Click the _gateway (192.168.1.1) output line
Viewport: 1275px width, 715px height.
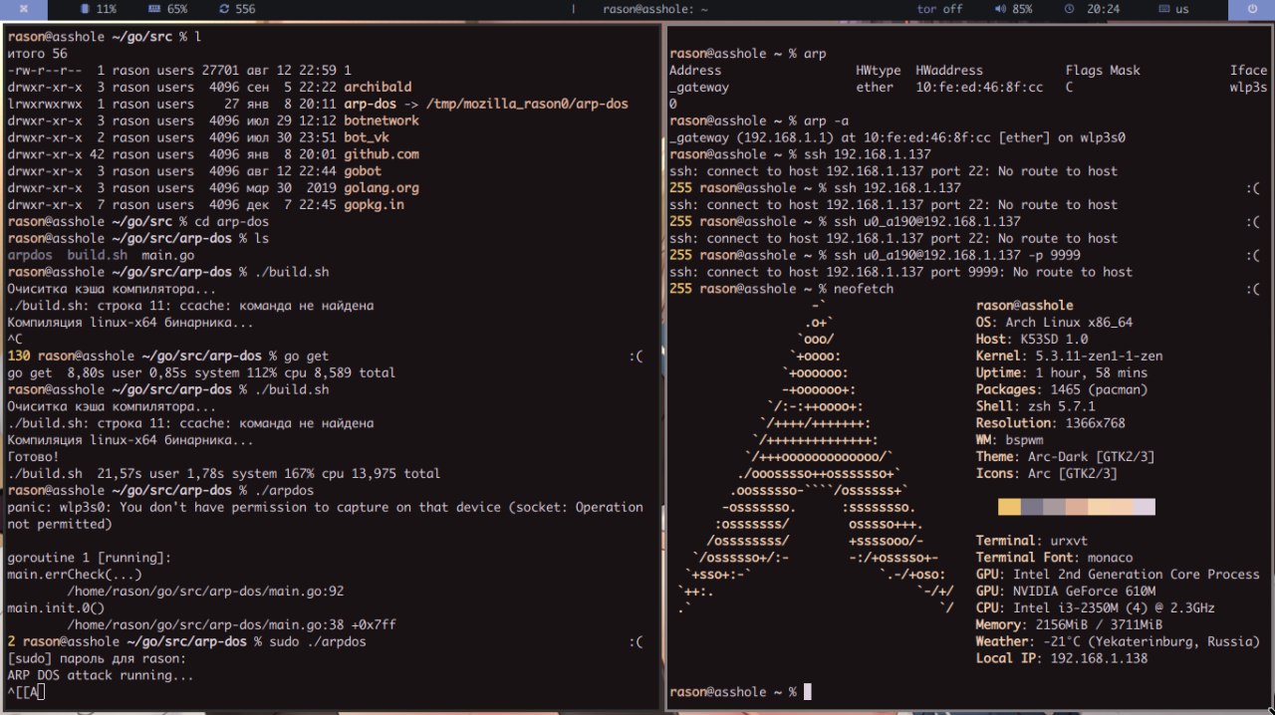(896, 137)
